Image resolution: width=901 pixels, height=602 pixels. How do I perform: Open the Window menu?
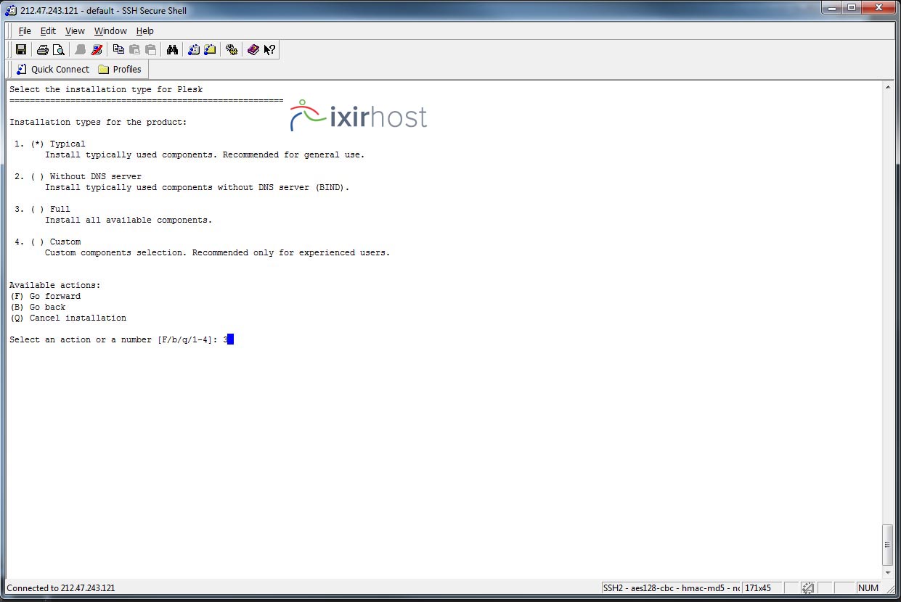(x=110, y=31)
